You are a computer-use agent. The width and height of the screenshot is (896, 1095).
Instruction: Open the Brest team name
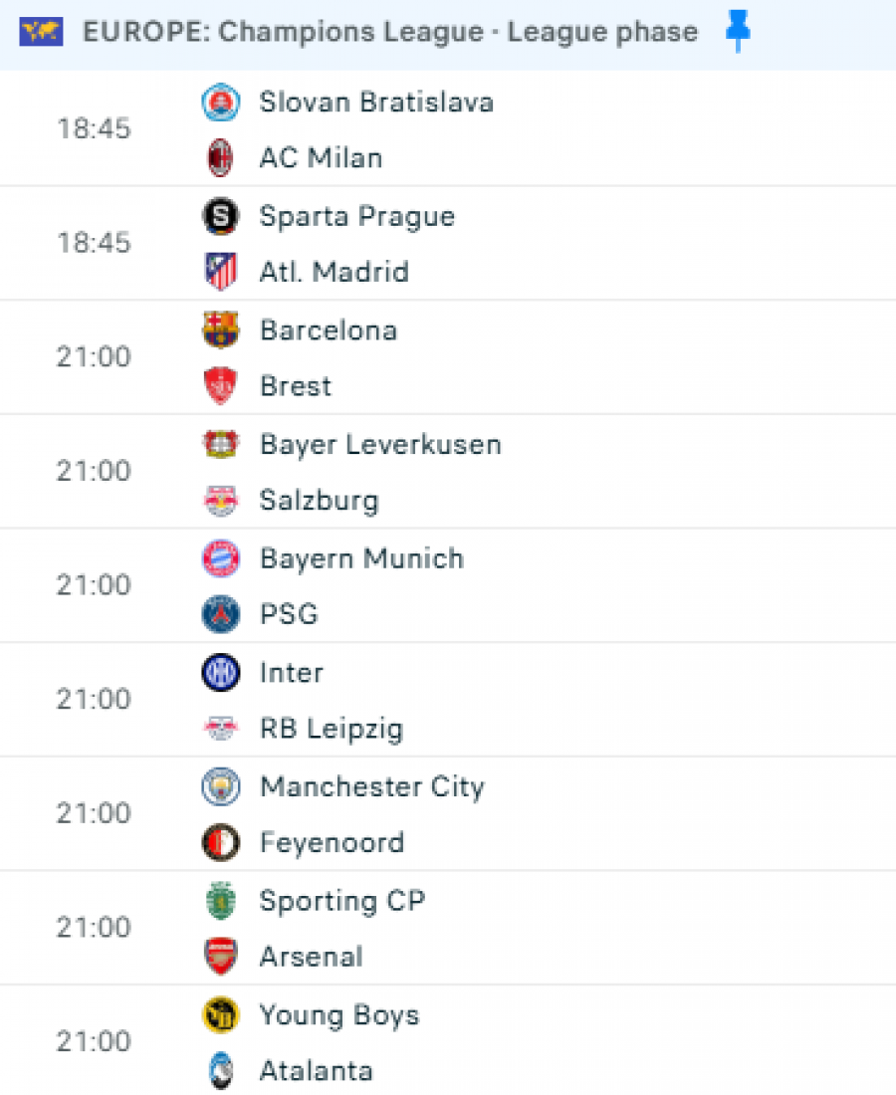pyautogui.click(x=296, y=386)
